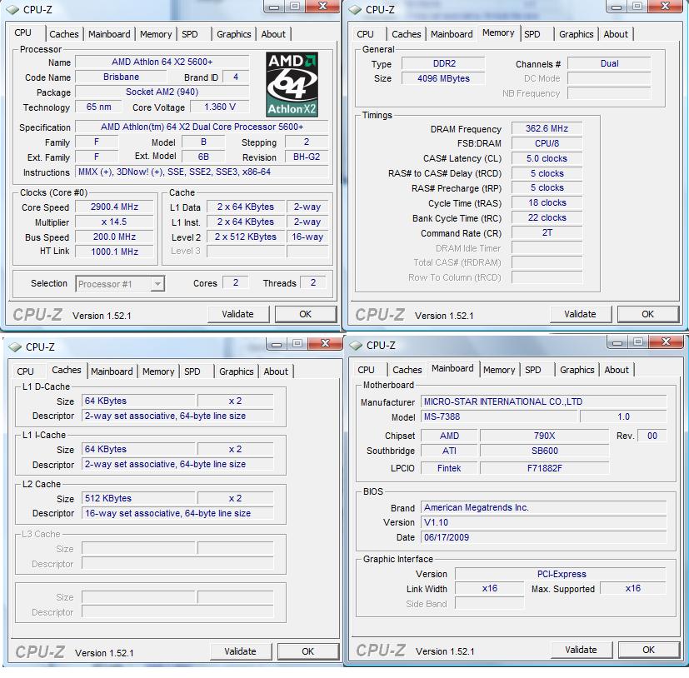Click the 4096 MBytes memory size value

pos(444,78)
